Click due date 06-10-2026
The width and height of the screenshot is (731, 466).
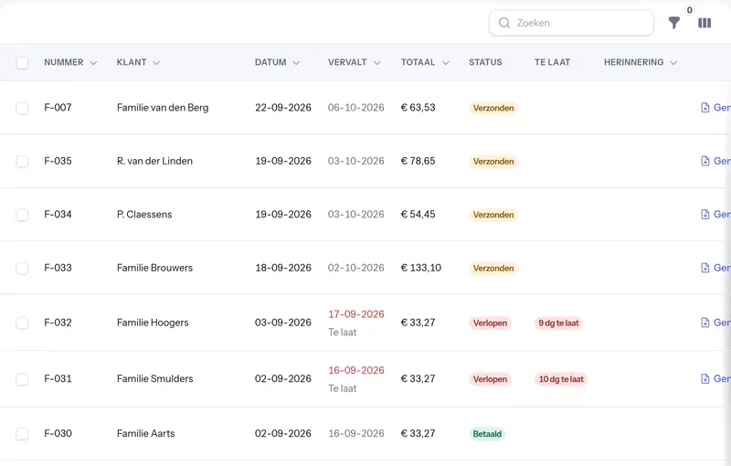[356, 108]
